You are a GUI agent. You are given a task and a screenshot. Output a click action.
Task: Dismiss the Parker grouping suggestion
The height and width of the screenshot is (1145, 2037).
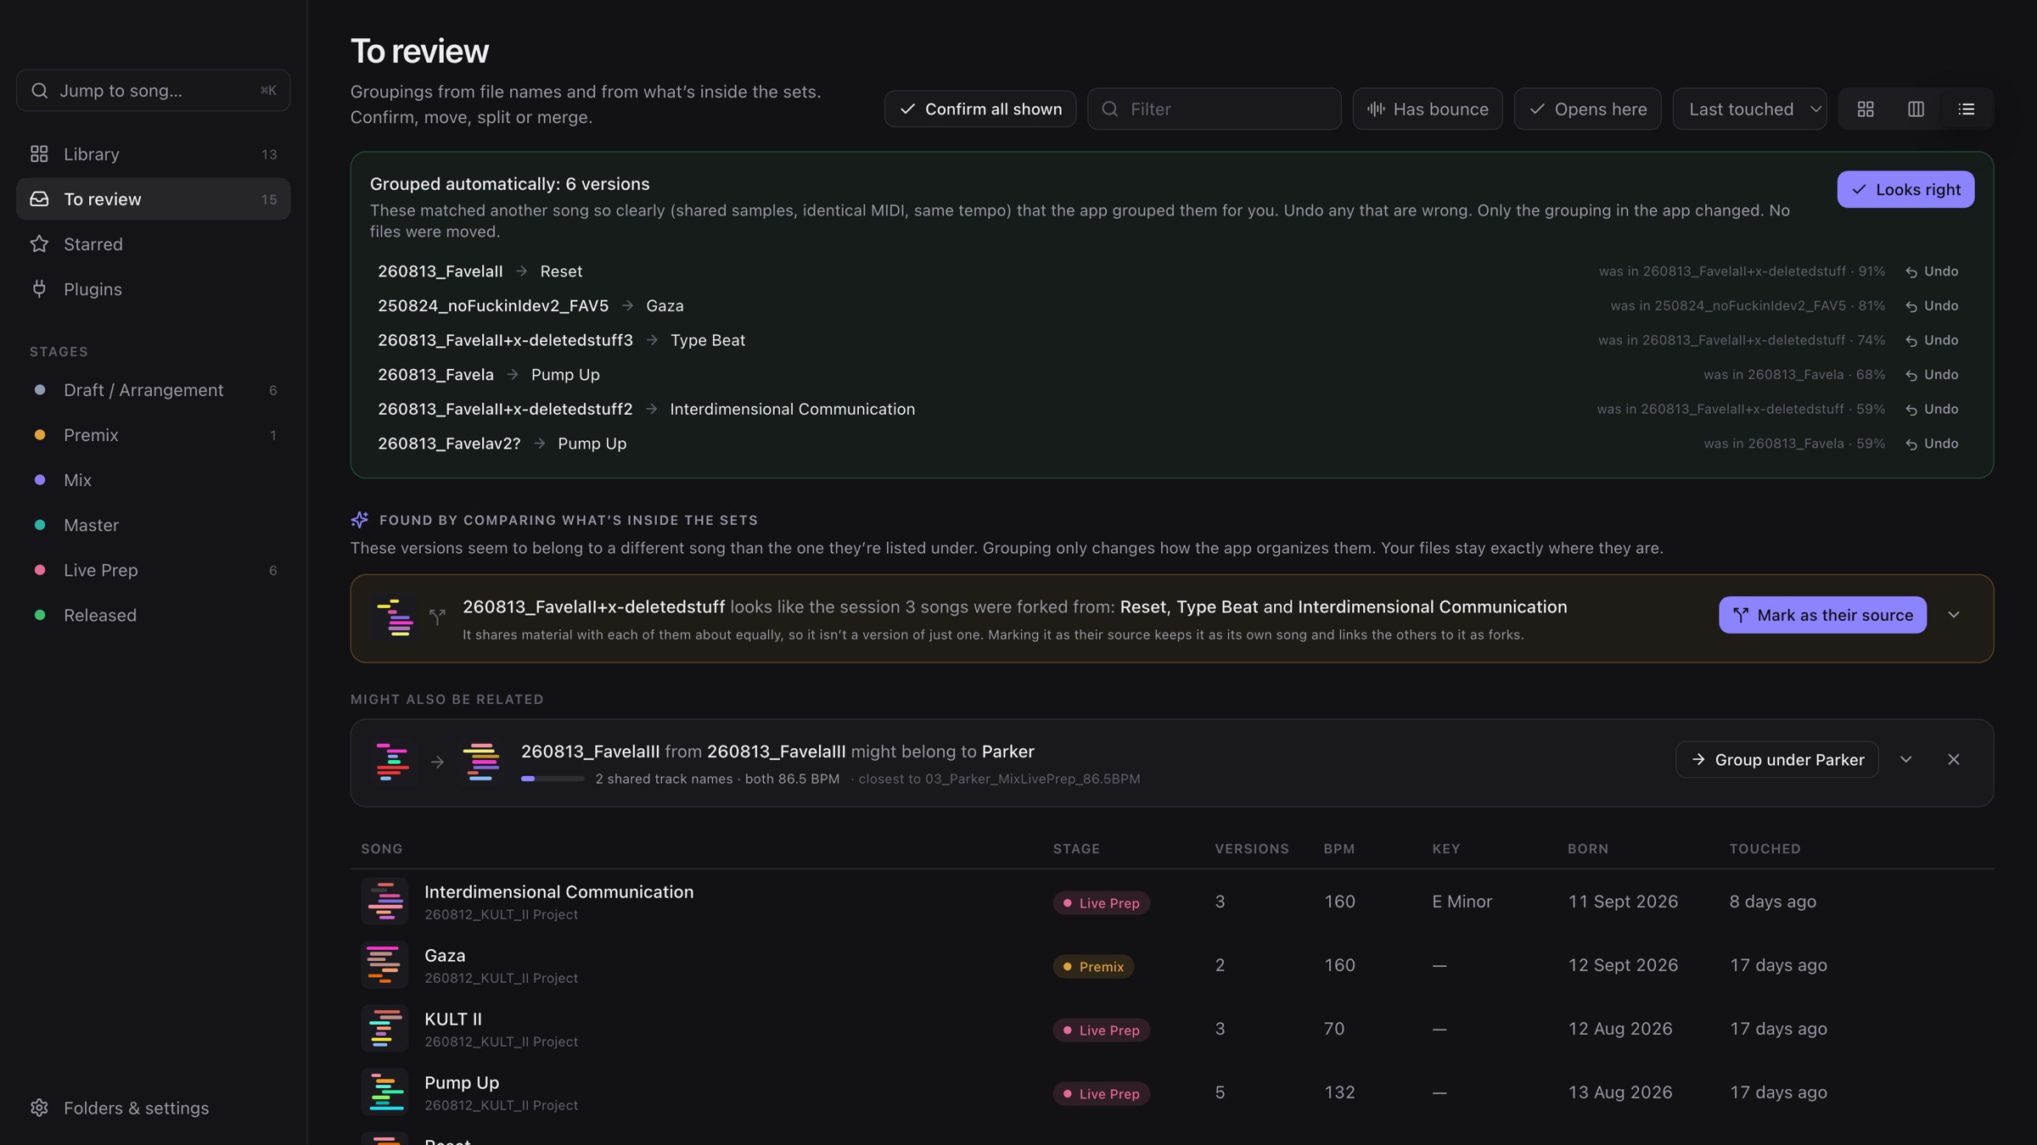point(1954,760)
